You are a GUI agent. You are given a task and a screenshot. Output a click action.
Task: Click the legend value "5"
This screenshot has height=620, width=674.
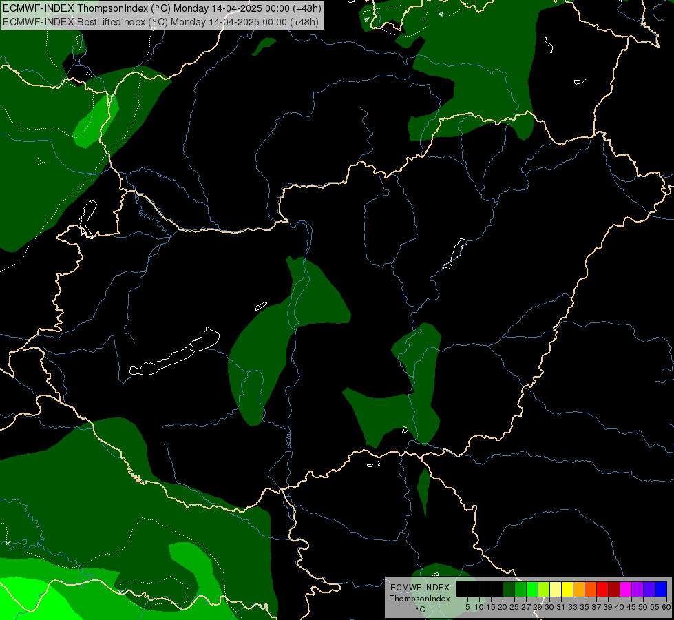467,607
